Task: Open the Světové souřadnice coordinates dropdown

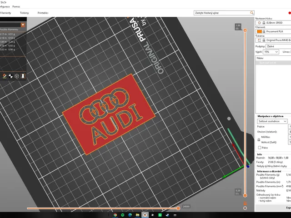Action: pos(272,121)
